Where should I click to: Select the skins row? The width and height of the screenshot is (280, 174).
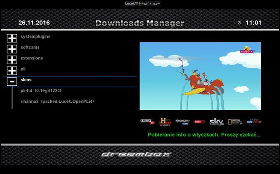tap(70, 82)
